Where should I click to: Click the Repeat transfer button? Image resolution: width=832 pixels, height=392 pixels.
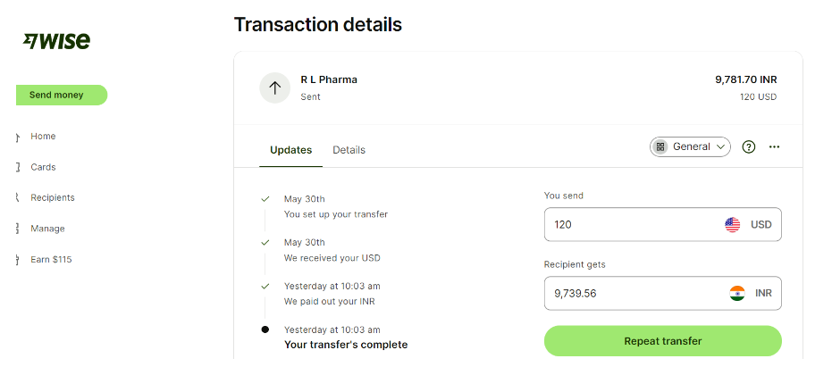tap(663, 341)
